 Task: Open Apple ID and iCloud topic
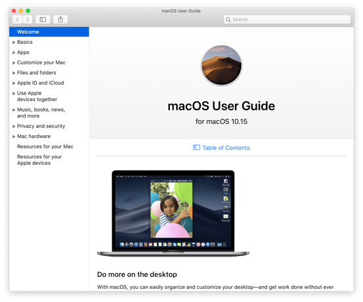point(41,83)
